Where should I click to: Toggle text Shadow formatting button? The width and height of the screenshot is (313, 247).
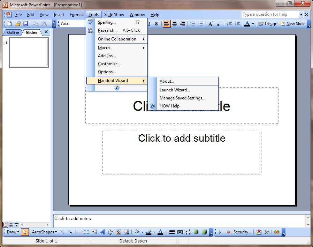[x=156, y=24]
